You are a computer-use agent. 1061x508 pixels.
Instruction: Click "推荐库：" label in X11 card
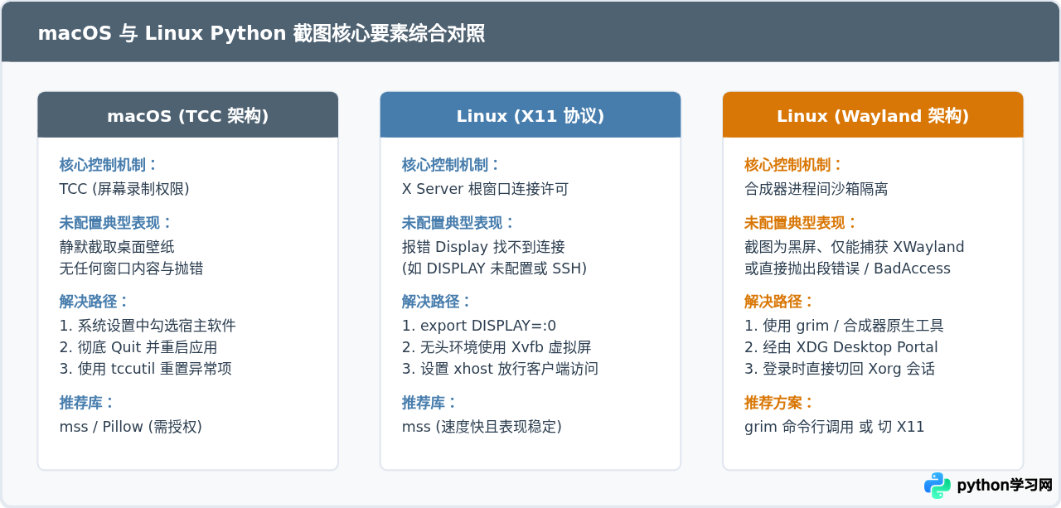[x=429, y=402]
